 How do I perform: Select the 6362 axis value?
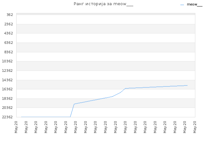click(x=9, y=43)
